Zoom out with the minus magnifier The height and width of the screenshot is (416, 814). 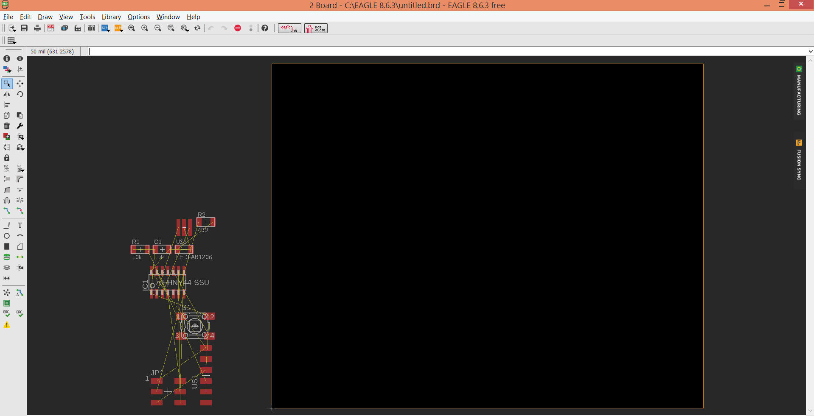coord(158,28)
